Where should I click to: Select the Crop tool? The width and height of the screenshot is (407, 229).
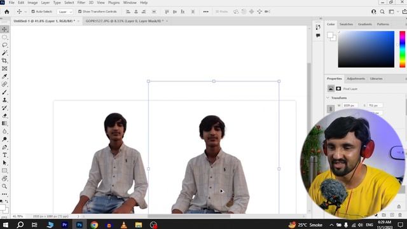[x=4, y=61]
